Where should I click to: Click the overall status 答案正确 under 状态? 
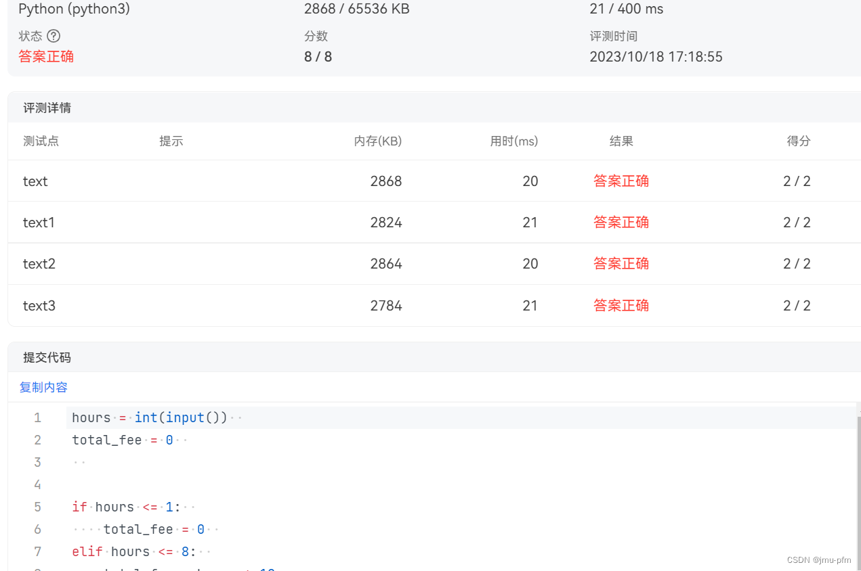point(46,56)
